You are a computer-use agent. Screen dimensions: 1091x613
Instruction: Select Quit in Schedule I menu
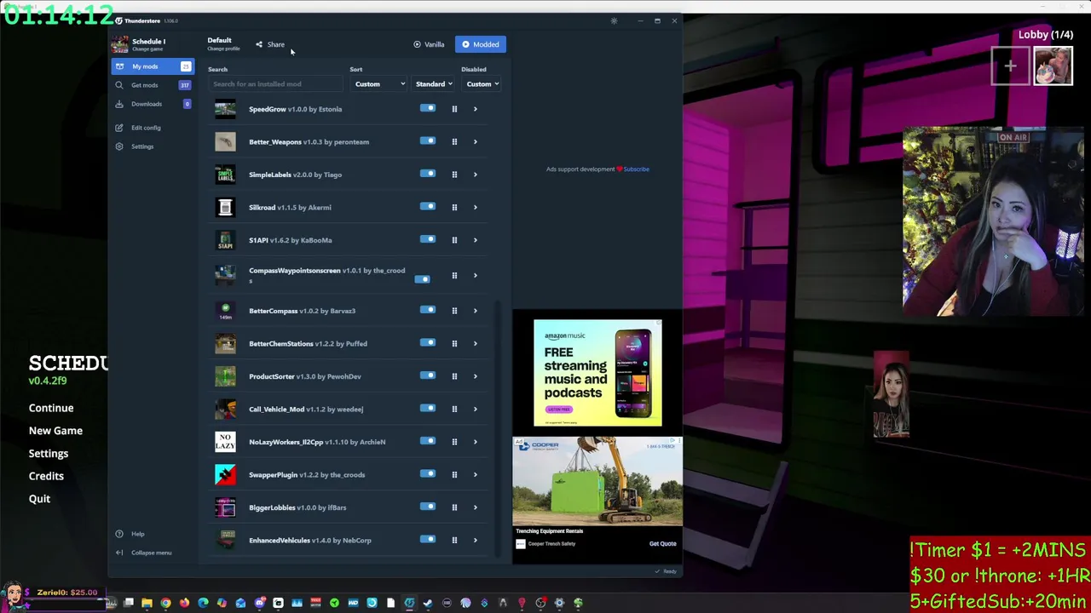tap(39, 499)
